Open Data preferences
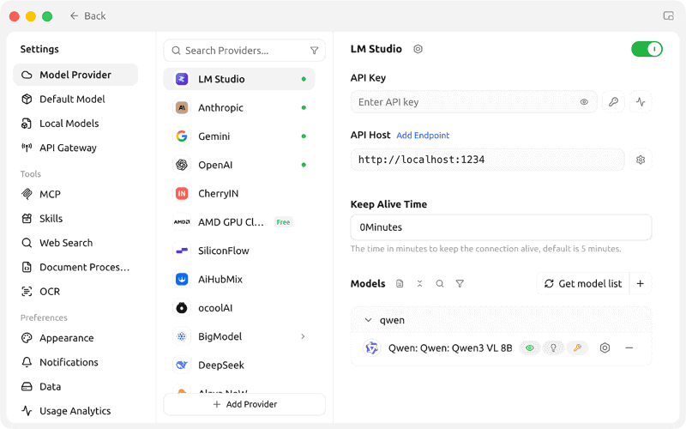 (75, 387)
